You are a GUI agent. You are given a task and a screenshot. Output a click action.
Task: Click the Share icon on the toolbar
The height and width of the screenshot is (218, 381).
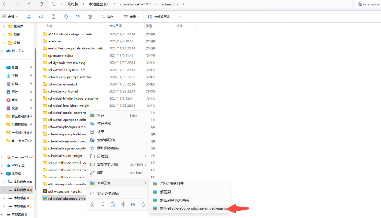[77, 17]
